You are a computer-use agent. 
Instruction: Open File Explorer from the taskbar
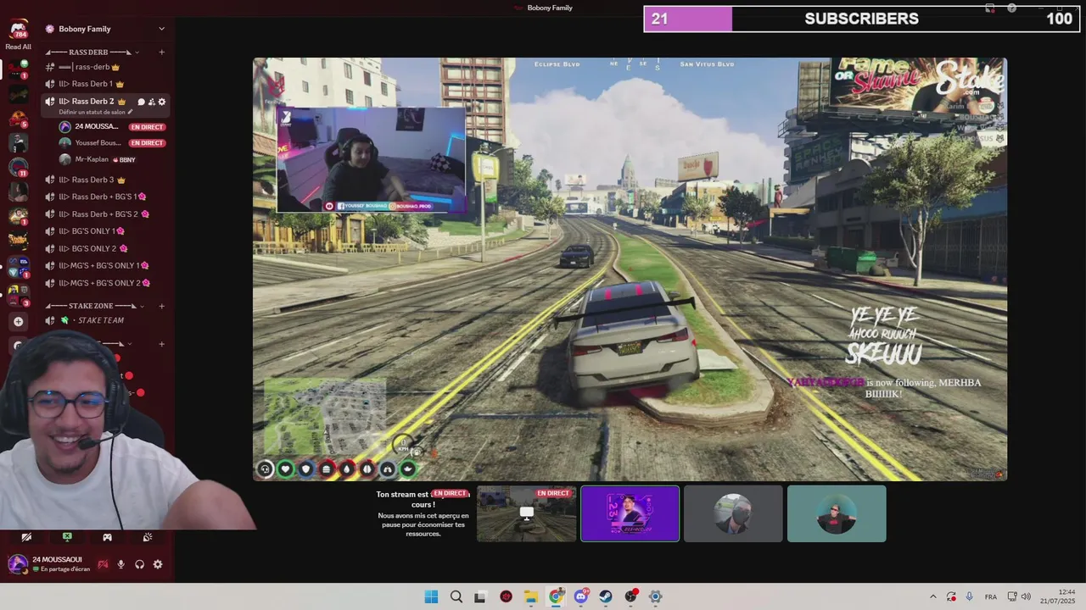pos(531,596)
